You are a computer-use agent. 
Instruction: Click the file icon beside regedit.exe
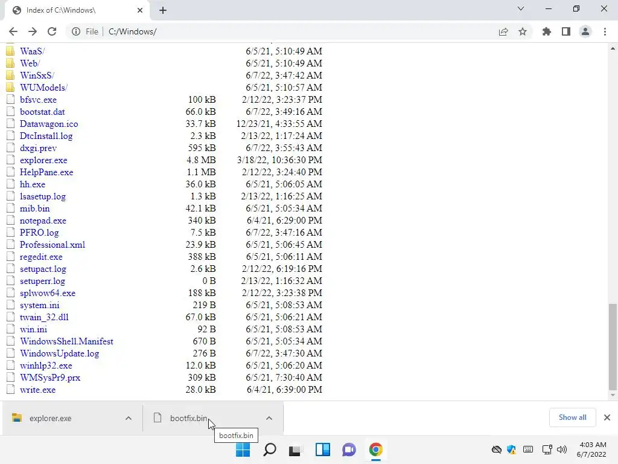11,257
